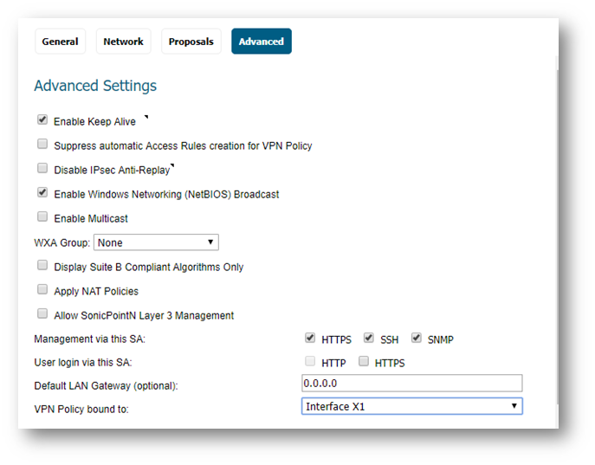The height and width of the screenshot is (465, 595).
Task: Check Disable IPsec Anti-Replay
Action: [x=42, y=168]
